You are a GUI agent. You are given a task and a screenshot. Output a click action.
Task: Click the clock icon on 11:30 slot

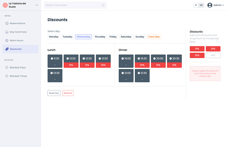tap(52, 59)
